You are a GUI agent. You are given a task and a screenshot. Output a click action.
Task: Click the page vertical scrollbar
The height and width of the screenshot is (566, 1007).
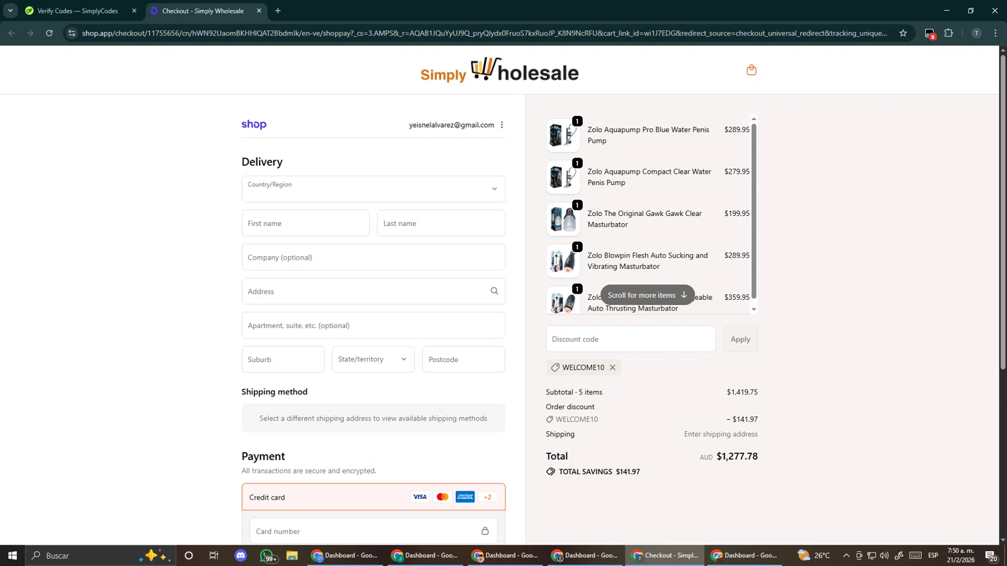[1003, 211]
